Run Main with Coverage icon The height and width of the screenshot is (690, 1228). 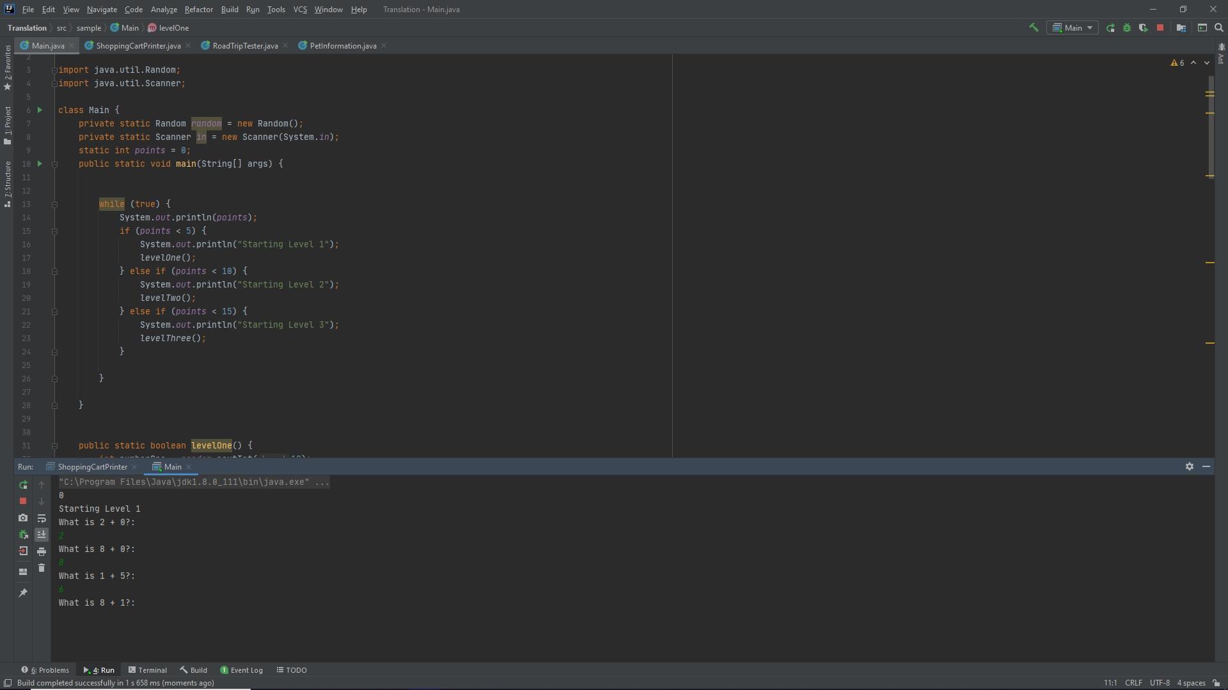pos(1143,27)
